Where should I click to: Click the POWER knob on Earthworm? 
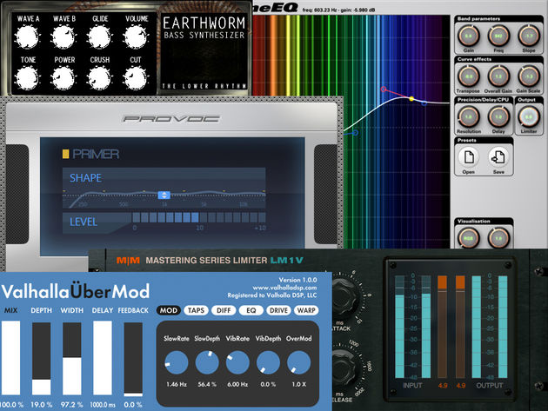pos(63,78)
